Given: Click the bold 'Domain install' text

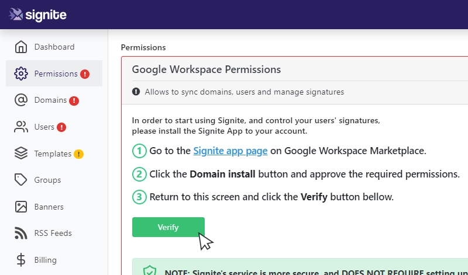Looking at the screenshot, I should [x=222, y=174].
